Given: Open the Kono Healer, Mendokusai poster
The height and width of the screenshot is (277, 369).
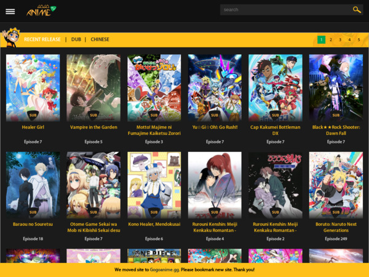Looking at the screenshot, I should pos(154,185).
